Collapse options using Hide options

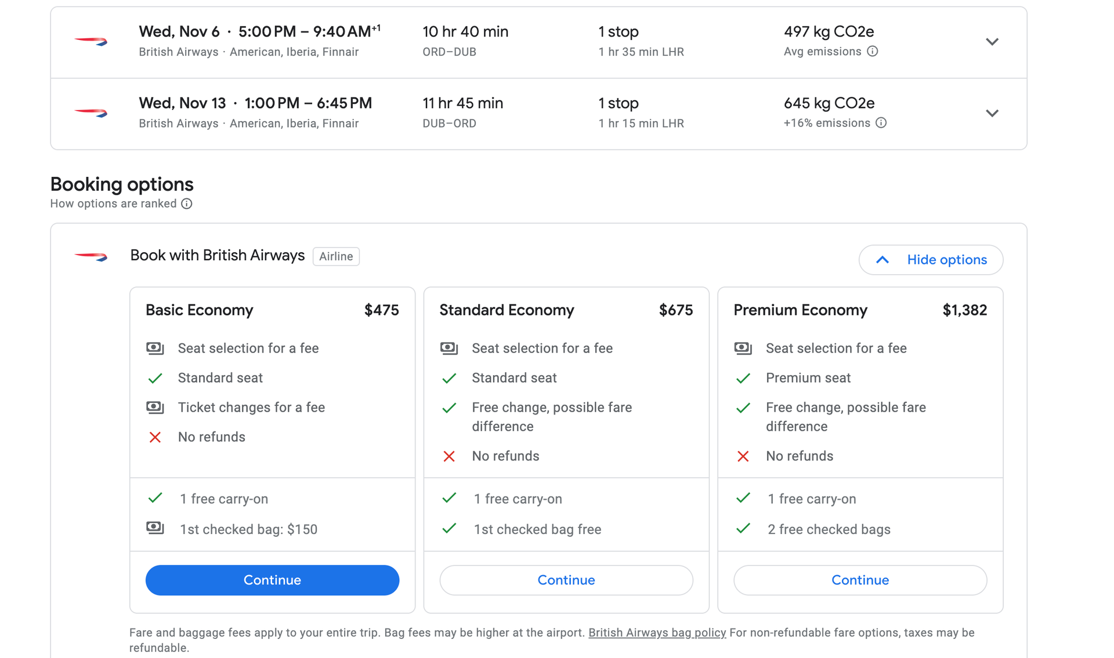931,260
